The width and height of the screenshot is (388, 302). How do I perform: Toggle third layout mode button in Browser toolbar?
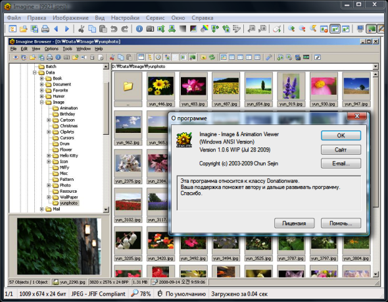point(240,57)
